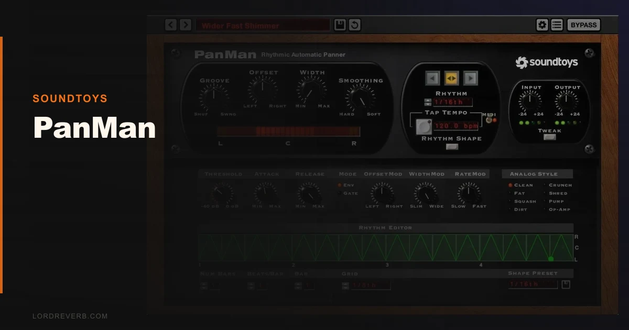Choose the Clean analog style
Viewport: 629px width, 330px height.
point(520,185)
